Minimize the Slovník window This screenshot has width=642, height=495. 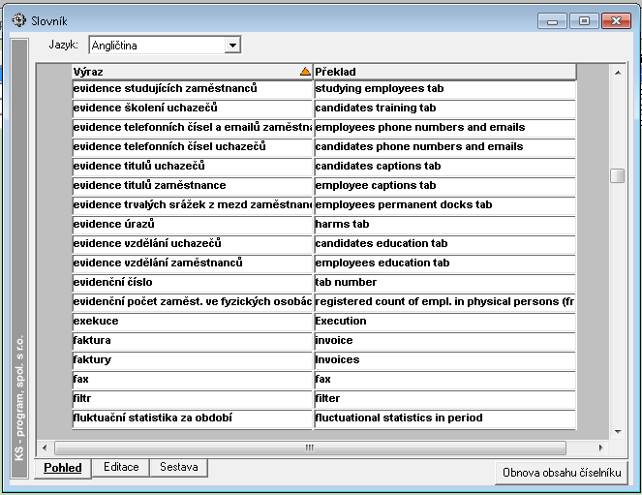point(552,21)
